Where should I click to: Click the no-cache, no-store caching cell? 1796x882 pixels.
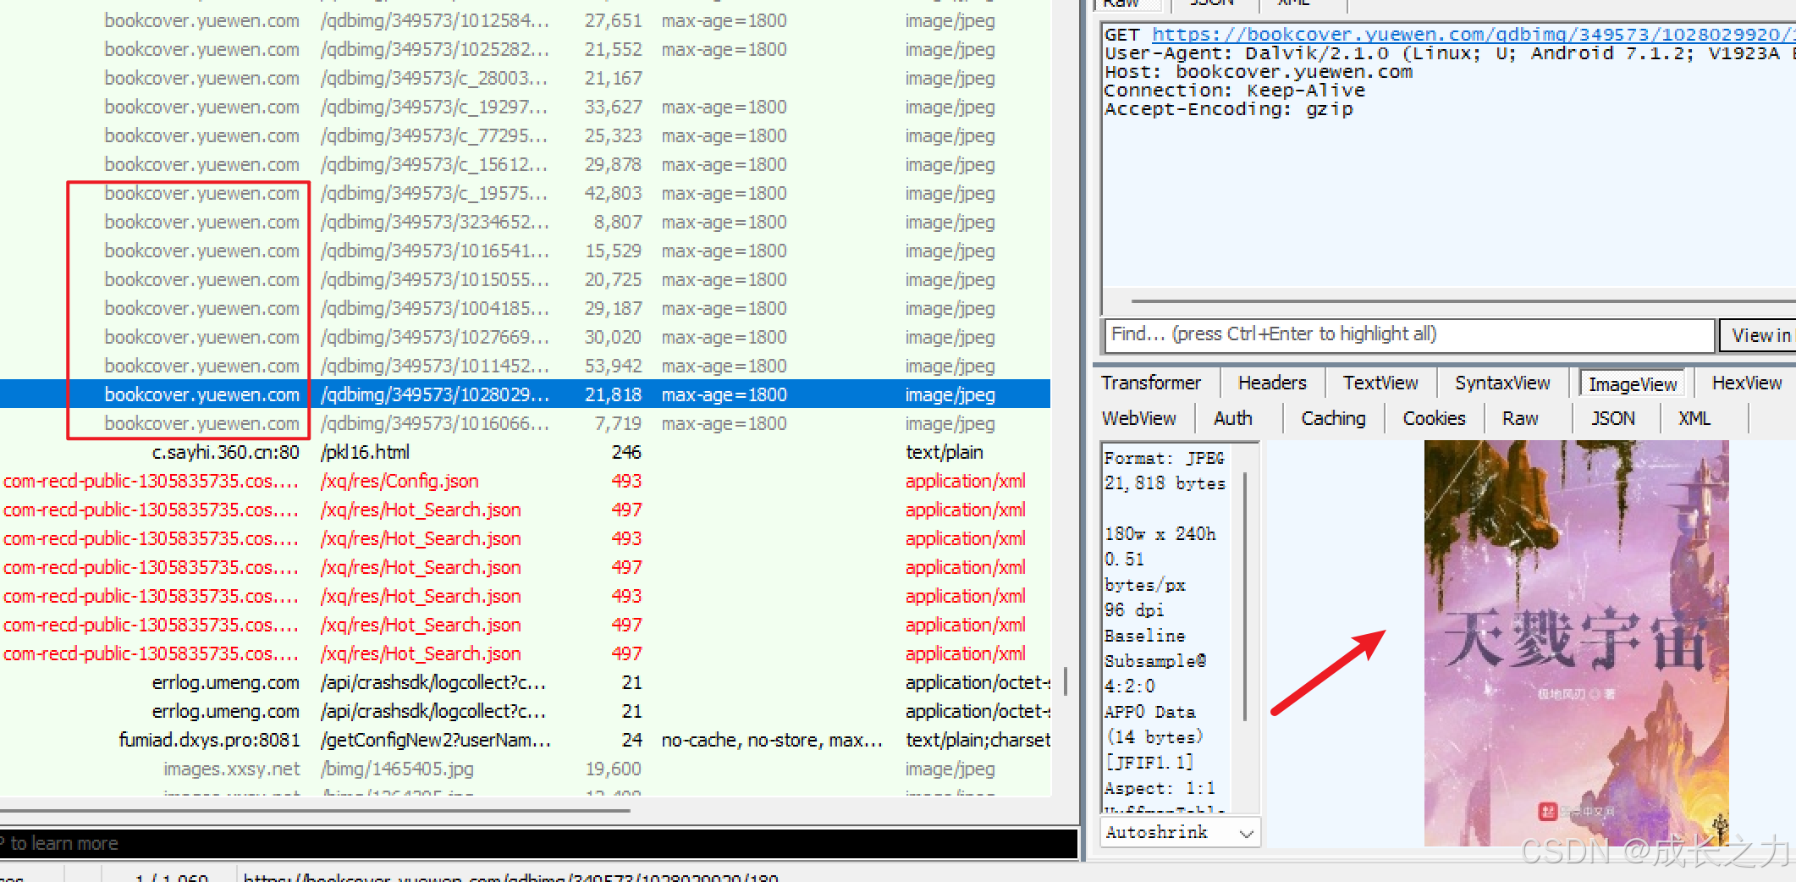772,740
